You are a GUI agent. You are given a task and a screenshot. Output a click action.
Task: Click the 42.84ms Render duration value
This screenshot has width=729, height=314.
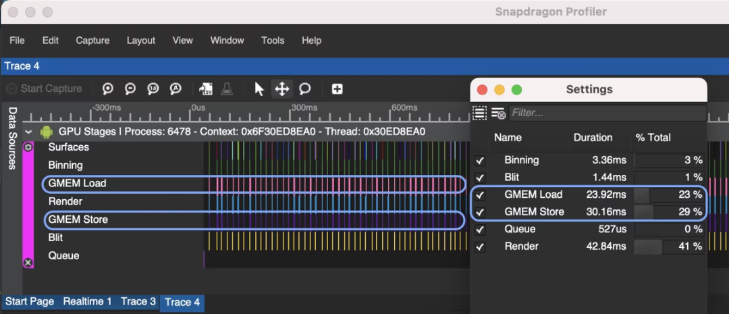coord(605,246)
